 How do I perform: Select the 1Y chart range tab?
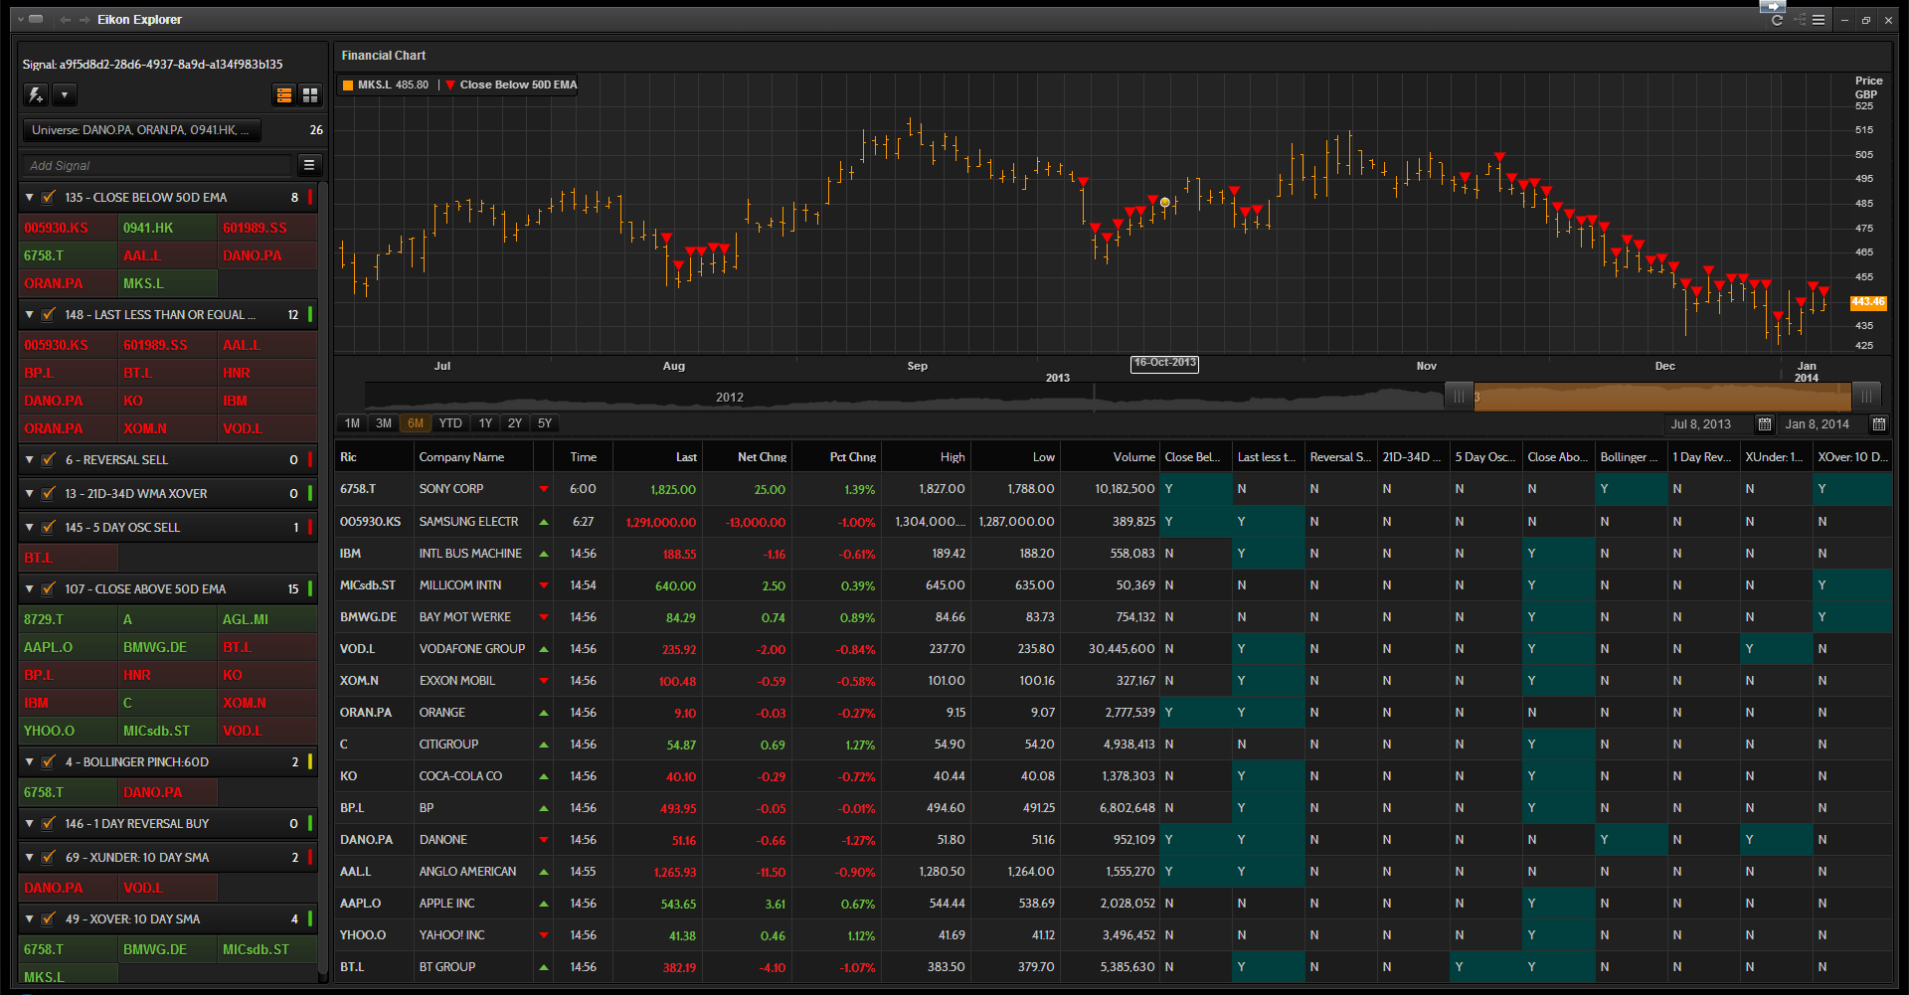pos(485,423)
